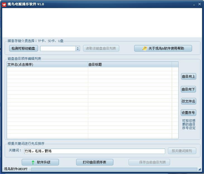Focus the 关键词 keyword input field

(94, 151)
